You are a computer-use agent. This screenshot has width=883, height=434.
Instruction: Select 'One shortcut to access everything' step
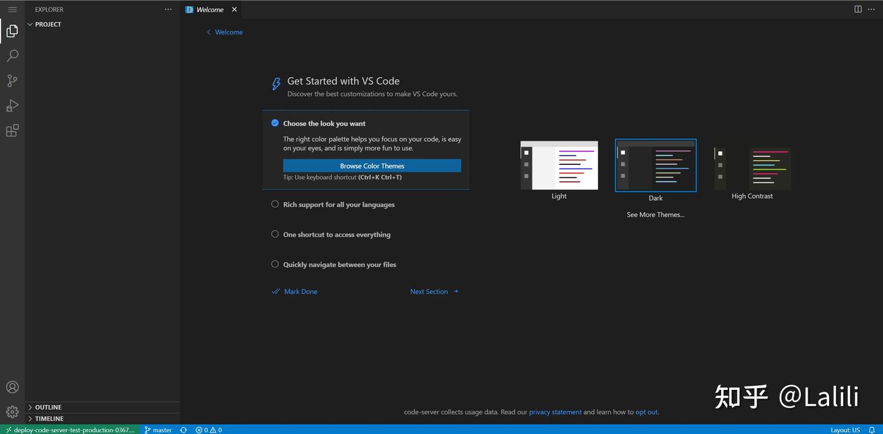pos(337,235)
